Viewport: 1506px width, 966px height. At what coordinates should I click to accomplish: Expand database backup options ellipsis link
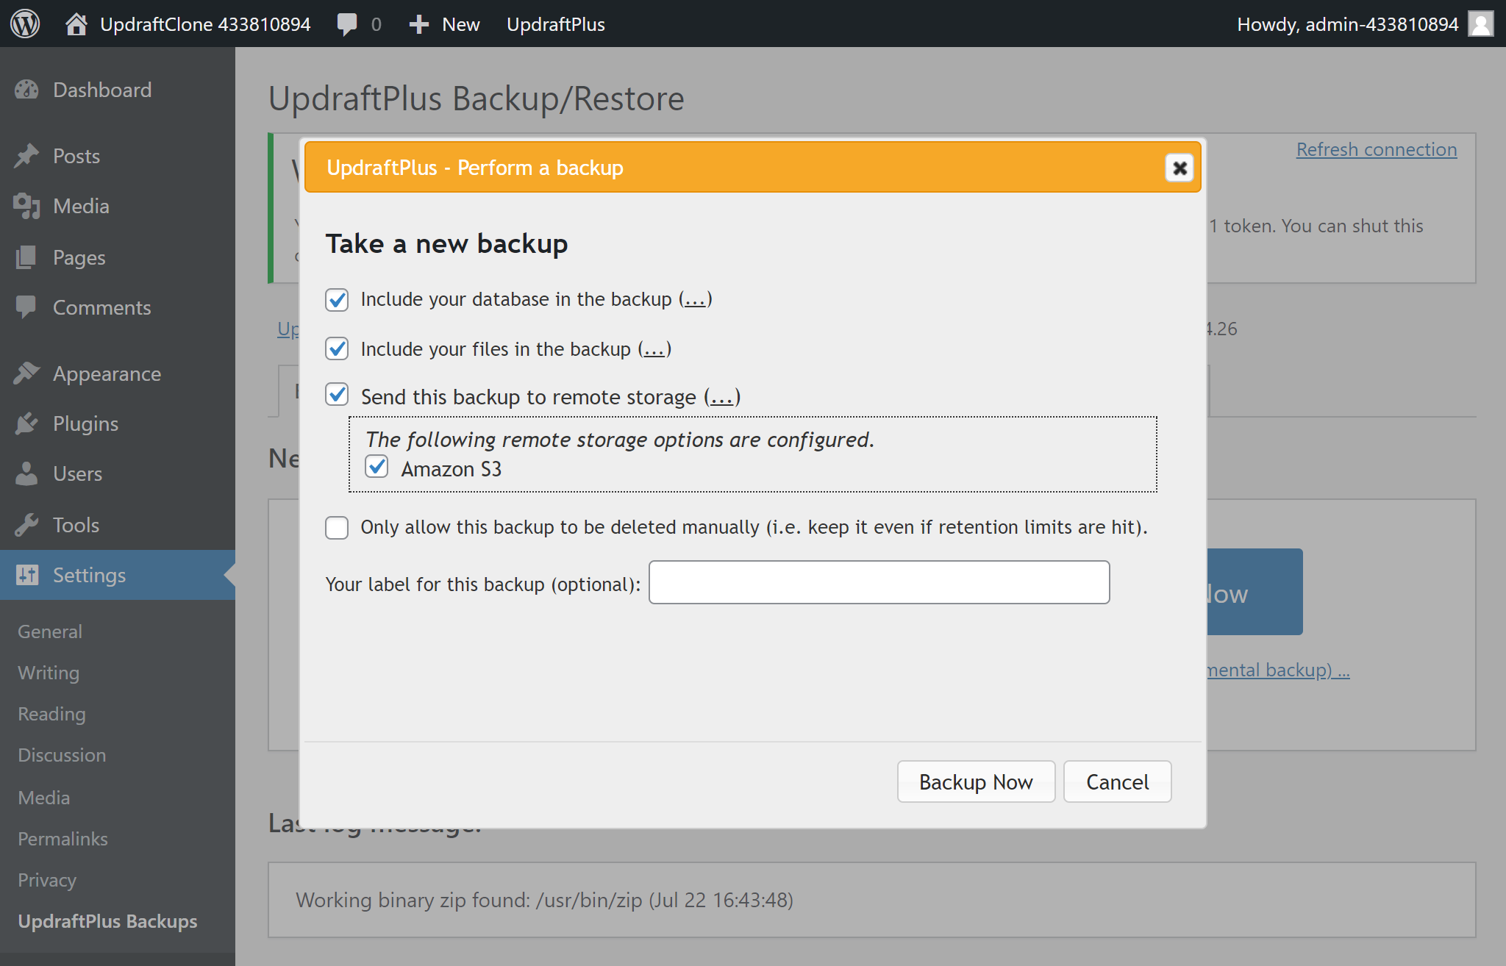tap(695, 300)
